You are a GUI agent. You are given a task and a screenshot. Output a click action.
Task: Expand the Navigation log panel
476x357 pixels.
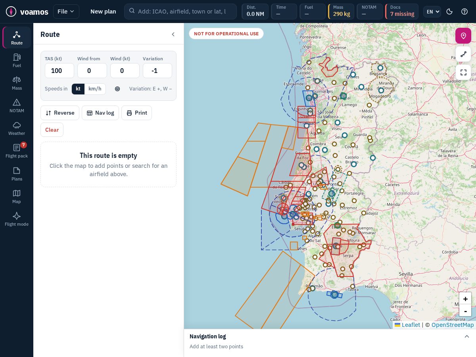click(x=467, y=336)
